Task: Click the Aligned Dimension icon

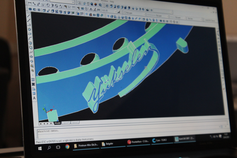Action: [34, 4]
